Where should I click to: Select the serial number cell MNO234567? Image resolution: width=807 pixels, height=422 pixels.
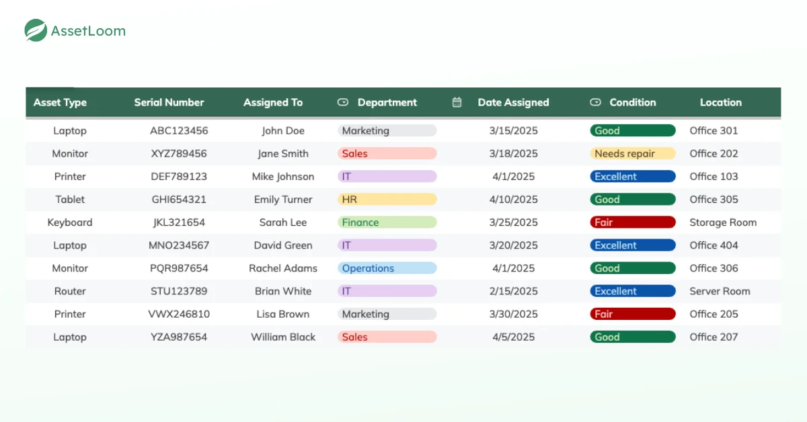point(179,245)
